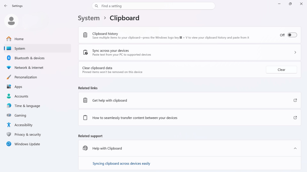
Task: Open Network & internet settings
Action: pos(37,67)
